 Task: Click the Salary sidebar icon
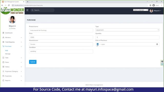(x=3, y=67)
